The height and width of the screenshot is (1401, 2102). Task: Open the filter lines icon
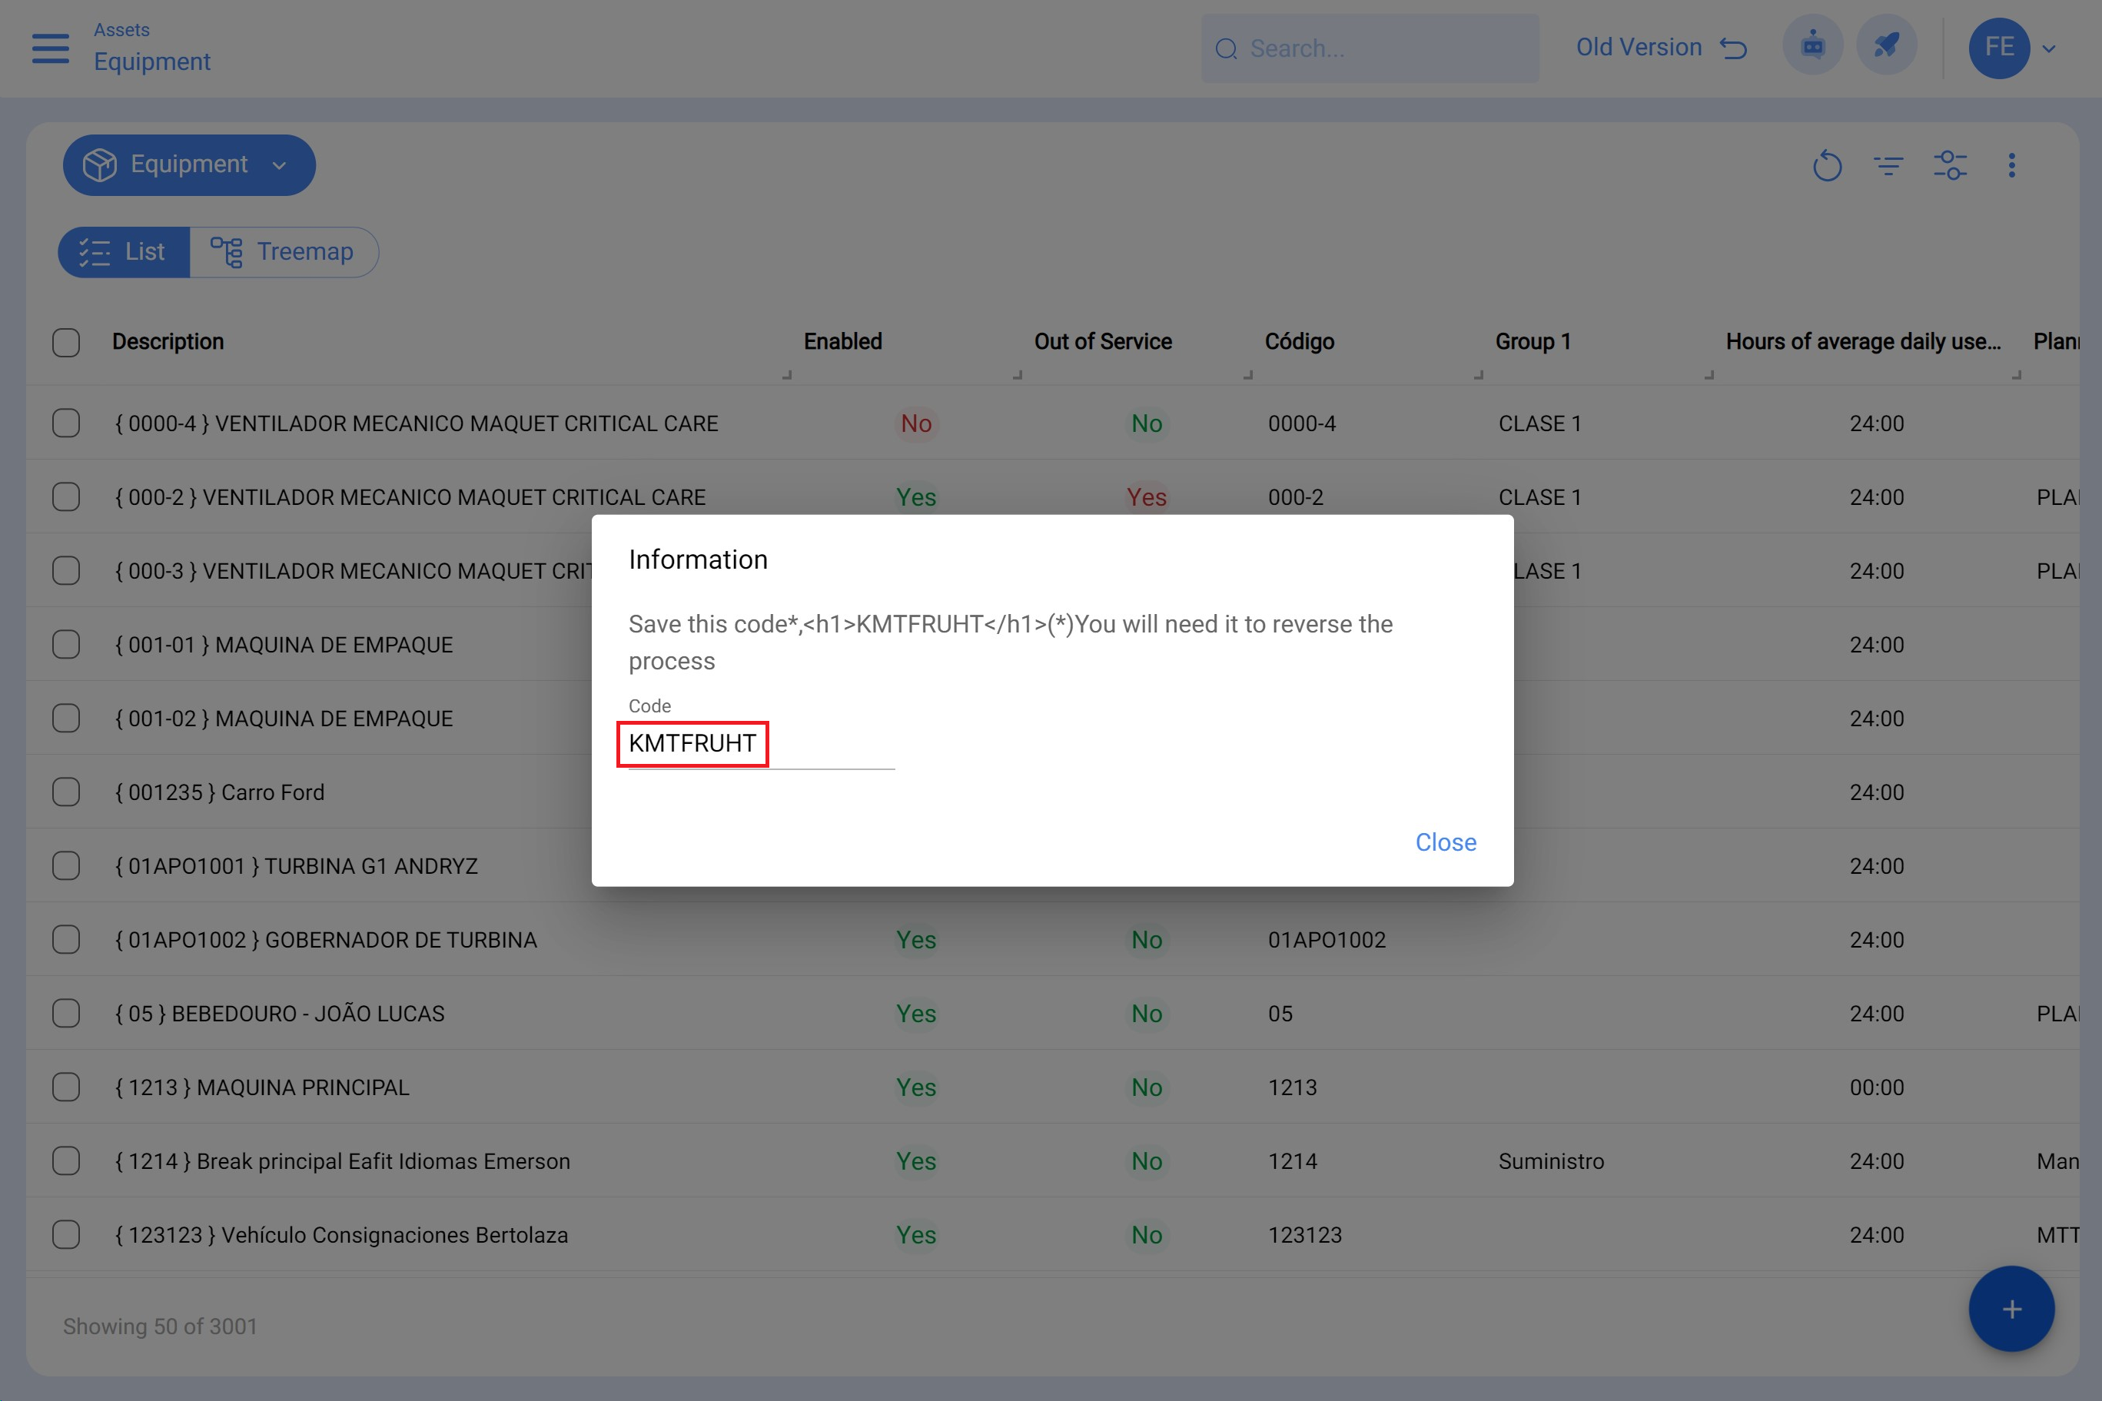1888,165
